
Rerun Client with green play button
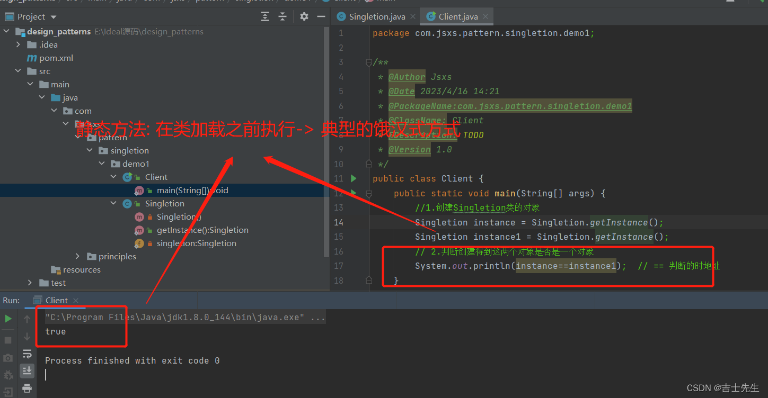click(8, 319)
